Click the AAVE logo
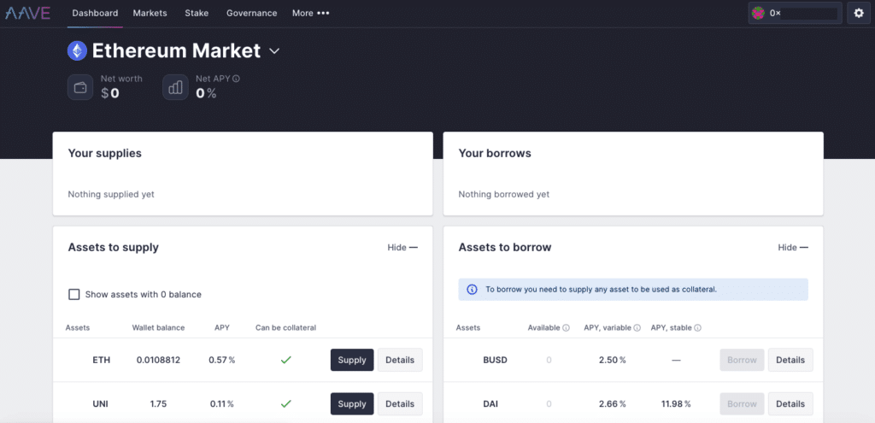The width and height of the screenshot is (875, 423). click(28, 13)
